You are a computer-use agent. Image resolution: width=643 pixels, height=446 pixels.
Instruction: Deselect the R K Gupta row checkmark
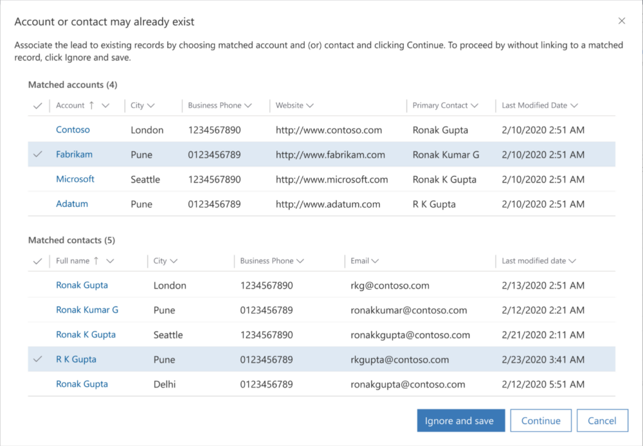pos(38,359)
